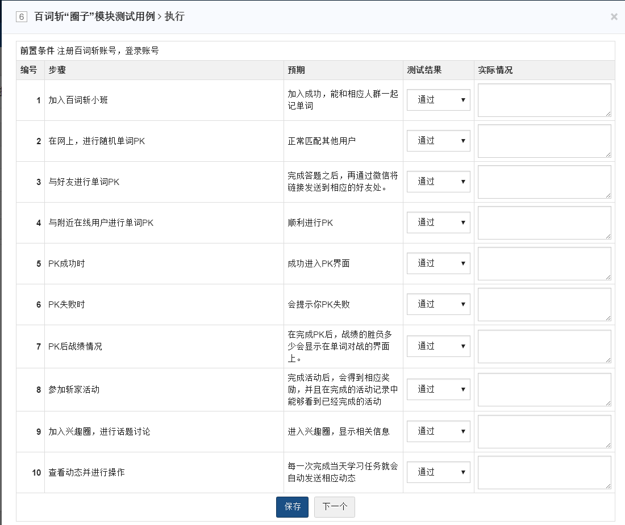Expand result dropdown for 与好友进行单词PK step
The height and width of the screenshot is (525, 625).
[438, 182]
